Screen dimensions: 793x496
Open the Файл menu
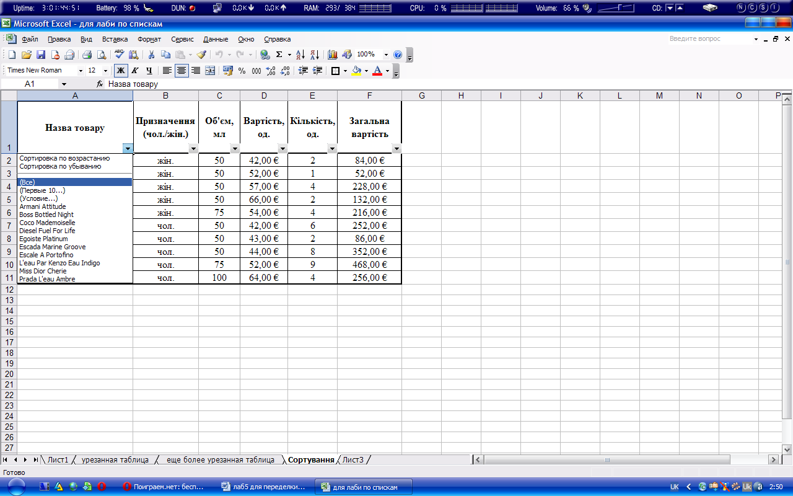[30, 39]
